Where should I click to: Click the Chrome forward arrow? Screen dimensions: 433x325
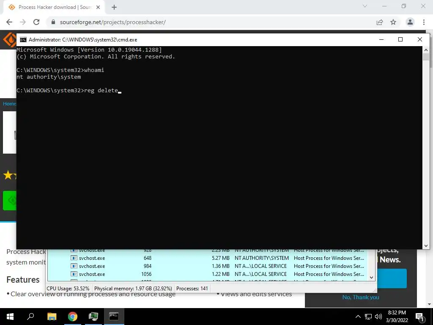(23, 22)
